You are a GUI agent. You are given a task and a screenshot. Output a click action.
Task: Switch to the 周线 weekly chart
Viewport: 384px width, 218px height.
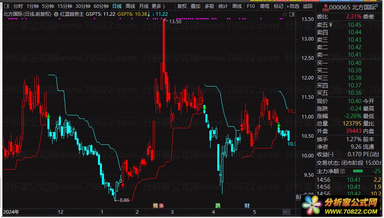tap(130, 6)
